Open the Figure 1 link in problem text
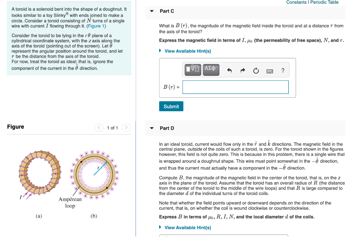352x237 pixels. pos(96,26)
